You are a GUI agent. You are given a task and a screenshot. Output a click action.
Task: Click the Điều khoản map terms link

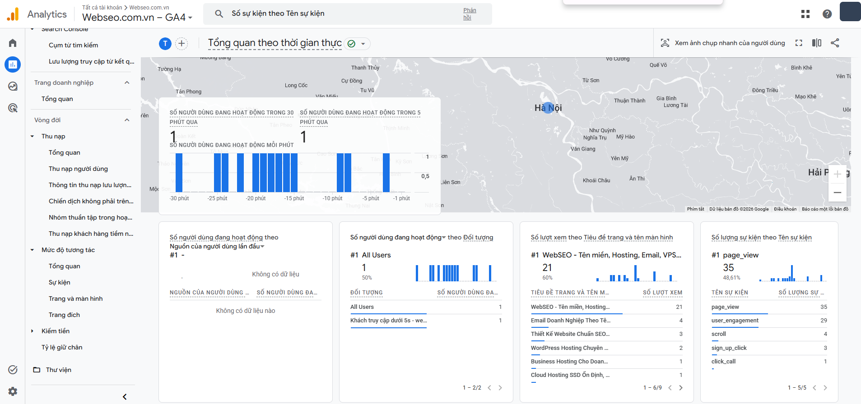785,209
